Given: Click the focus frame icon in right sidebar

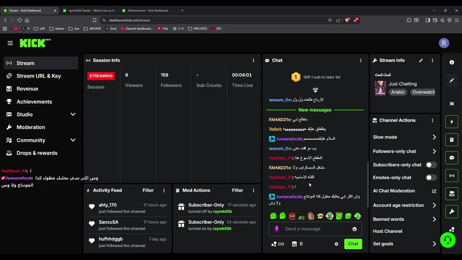Looking at the screenshot, I should click(452, 104).
